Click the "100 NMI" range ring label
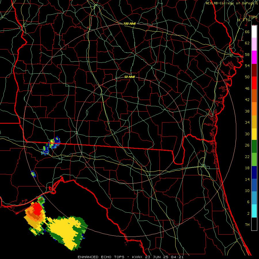The height and width of the screenshot is (259, 259). (129, 24)
